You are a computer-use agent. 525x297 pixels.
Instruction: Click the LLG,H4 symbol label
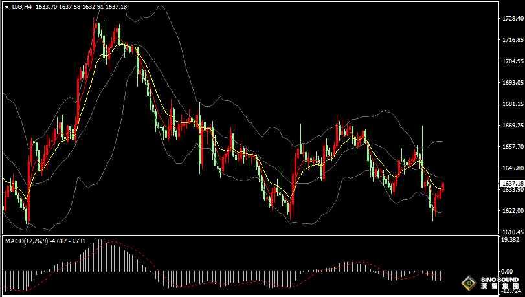(22, 6)
